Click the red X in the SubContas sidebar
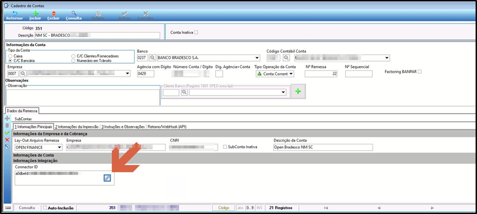Viewport: 477px width, 214px height. pyautogui.click(x=7, y=140)
